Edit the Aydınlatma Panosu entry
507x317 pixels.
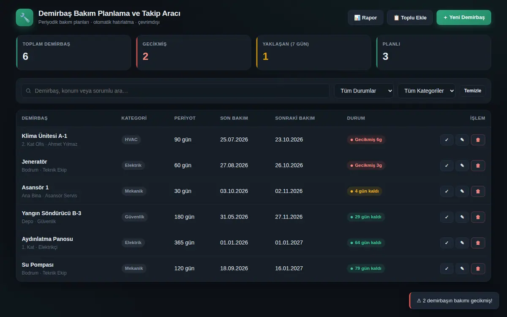(x=462, y=243)
